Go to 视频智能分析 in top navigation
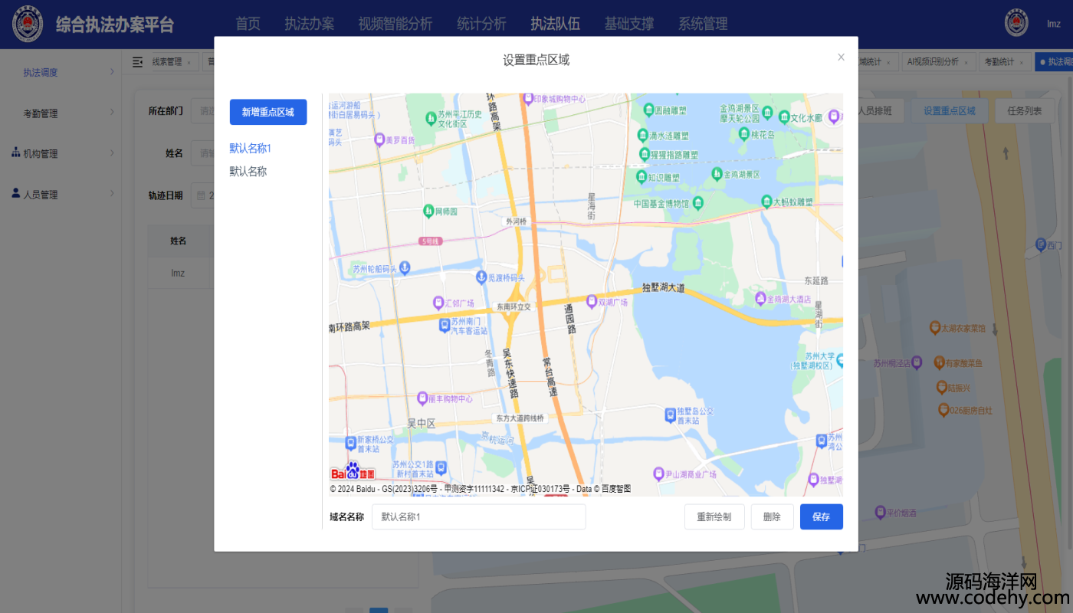1073x613 pixels. (395, 24)
